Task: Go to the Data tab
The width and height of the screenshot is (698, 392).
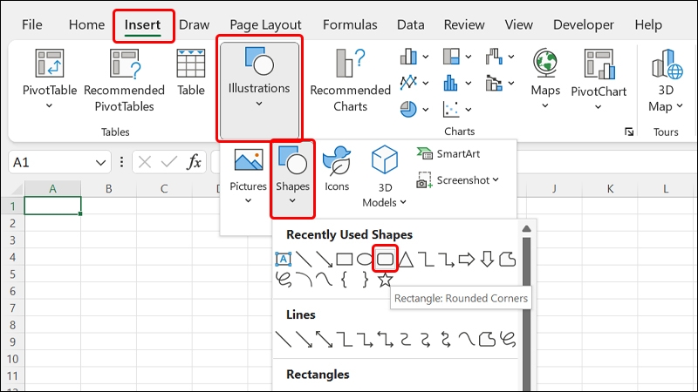Action: coord(410,24)
